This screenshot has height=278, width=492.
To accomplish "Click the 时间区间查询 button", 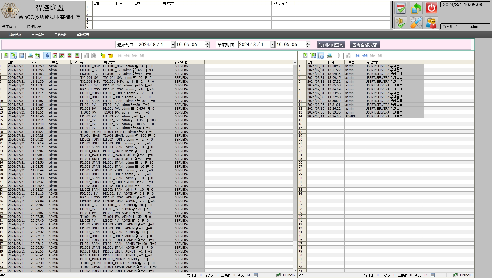I will click(x=331, y=45).
